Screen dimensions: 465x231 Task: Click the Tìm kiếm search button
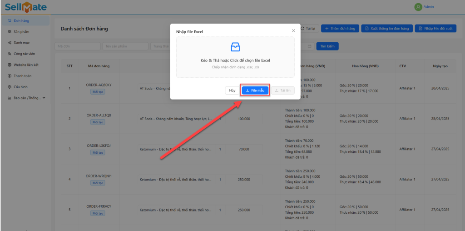coord(327,46)
